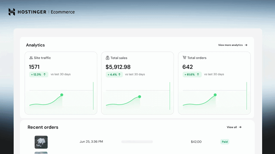This screenshot has width=275, height=154.
Task: Select the Total sales card title
Action: (119, 58)
